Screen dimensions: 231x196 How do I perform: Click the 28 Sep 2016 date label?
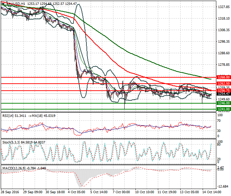[10, 192]
